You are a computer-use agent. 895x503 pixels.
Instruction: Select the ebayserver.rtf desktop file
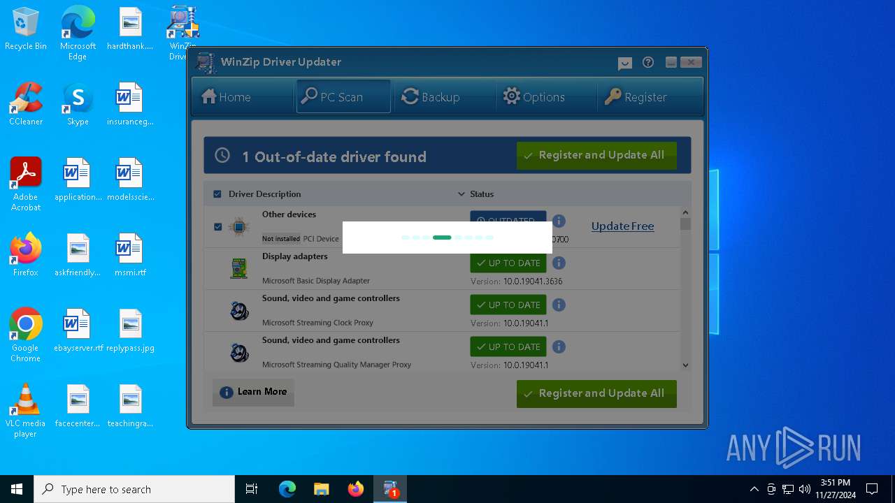point(78,330)
